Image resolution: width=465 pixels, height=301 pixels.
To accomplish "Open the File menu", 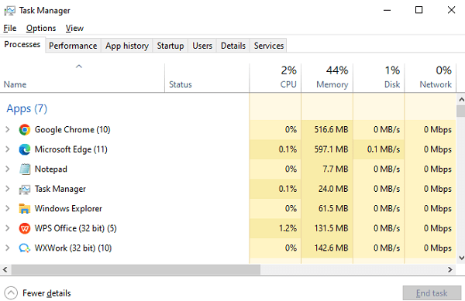I will 10,28.
